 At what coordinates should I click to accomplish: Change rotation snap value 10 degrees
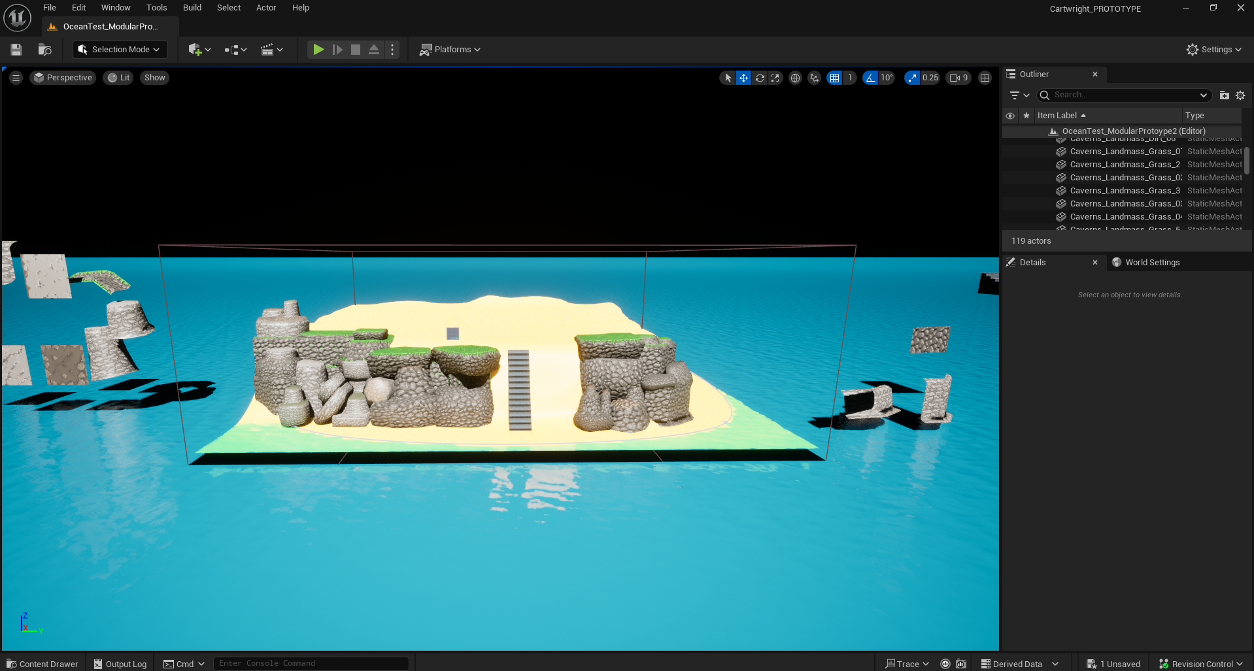[x=887, y=78]
